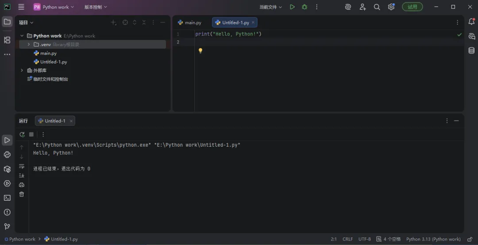The image size is (478, 245).
Task: Rerun Untitled-1 in the Run panel
Action: [x=22, y=134]
